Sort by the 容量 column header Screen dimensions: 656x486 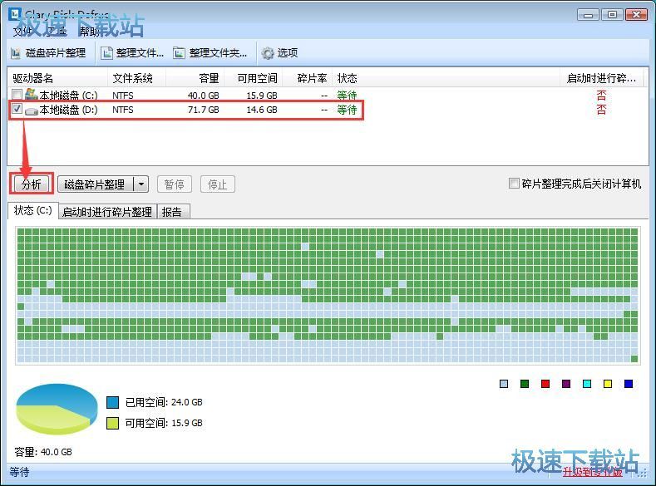click(195, 78)
